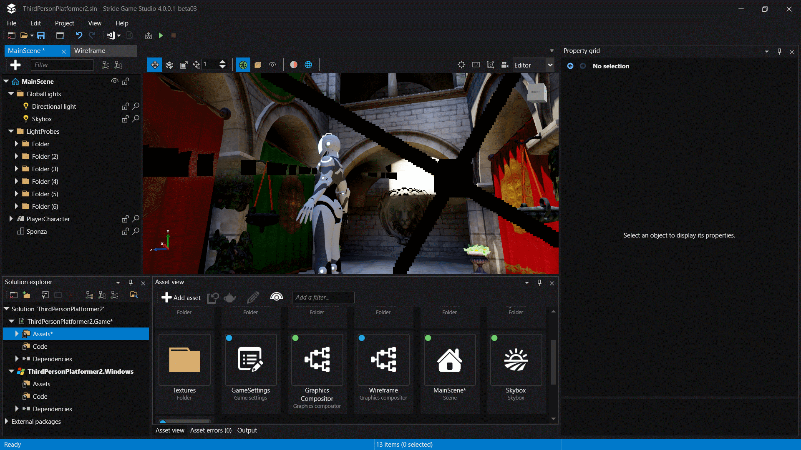
Task: Expand the Assets* node in Solution explorer
Action: 17,334
